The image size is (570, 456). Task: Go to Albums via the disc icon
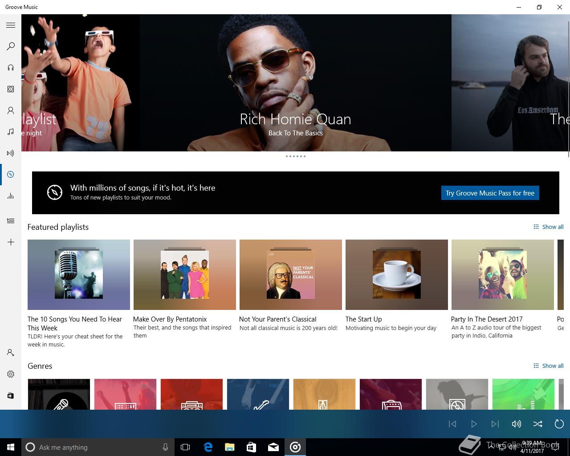[11, 89]
